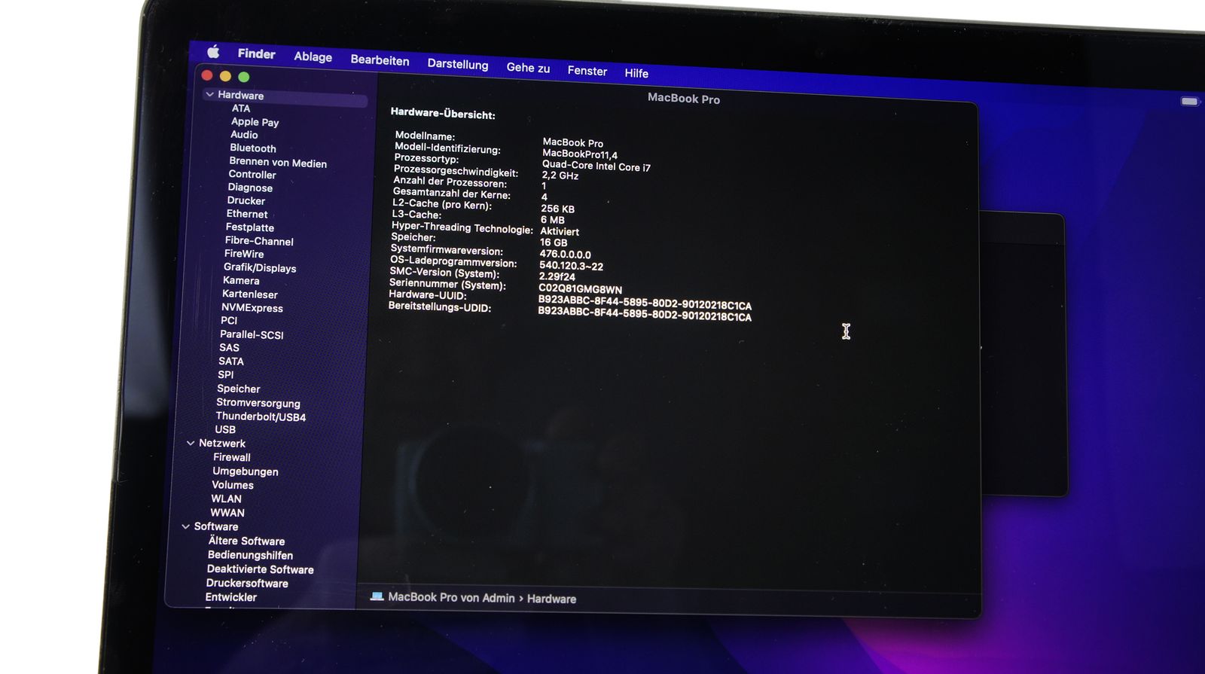The image size is (1205, 674).
Task: Click the 2,2 GHz processor speed value
Action: (x=560, y=175)
